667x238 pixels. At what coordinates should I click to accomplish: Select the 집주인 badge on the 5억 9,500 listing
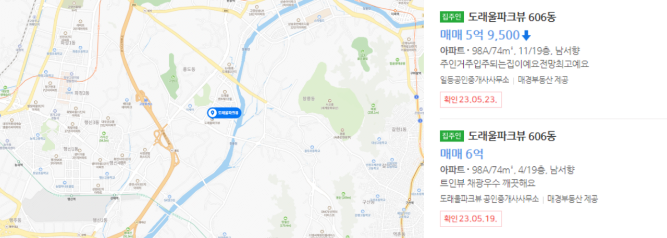click(451, 17)
